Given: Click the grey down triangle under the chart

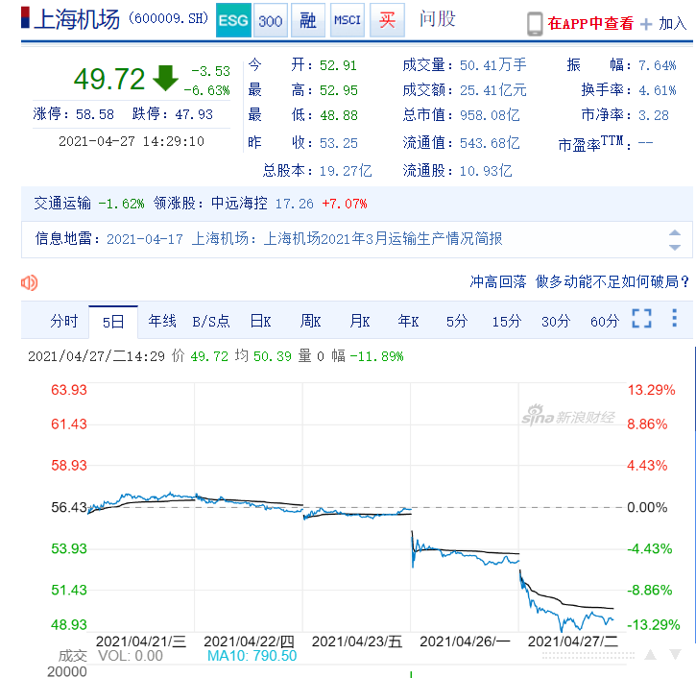Looking at the screenshot, I should tap(676, 654).
